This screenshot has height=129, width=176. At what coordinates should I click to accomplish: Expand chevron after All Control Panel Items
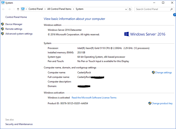click(73, 9)
